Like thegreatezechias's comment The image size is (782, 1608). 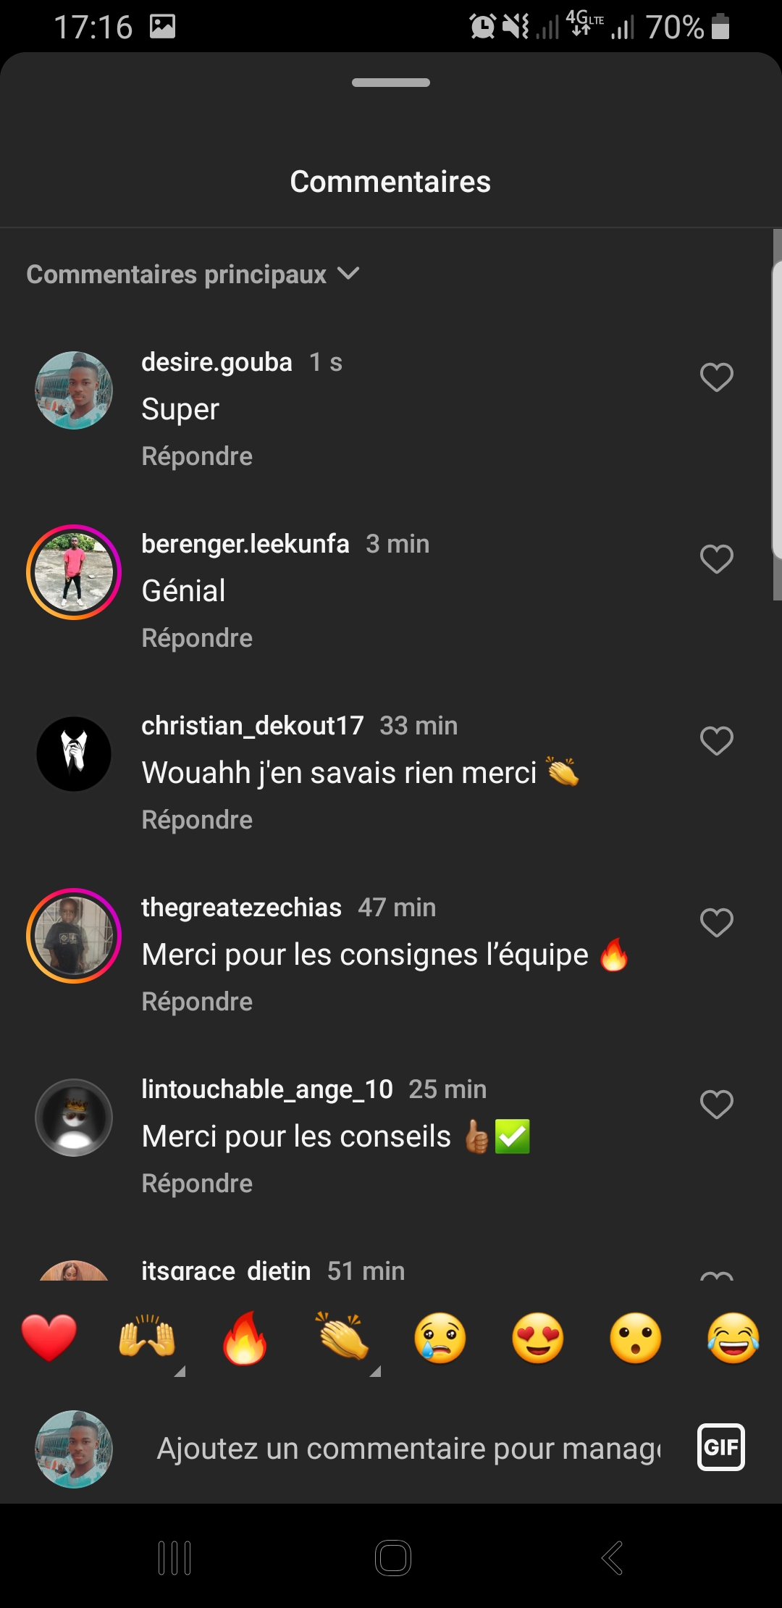[x=717, y=923]
